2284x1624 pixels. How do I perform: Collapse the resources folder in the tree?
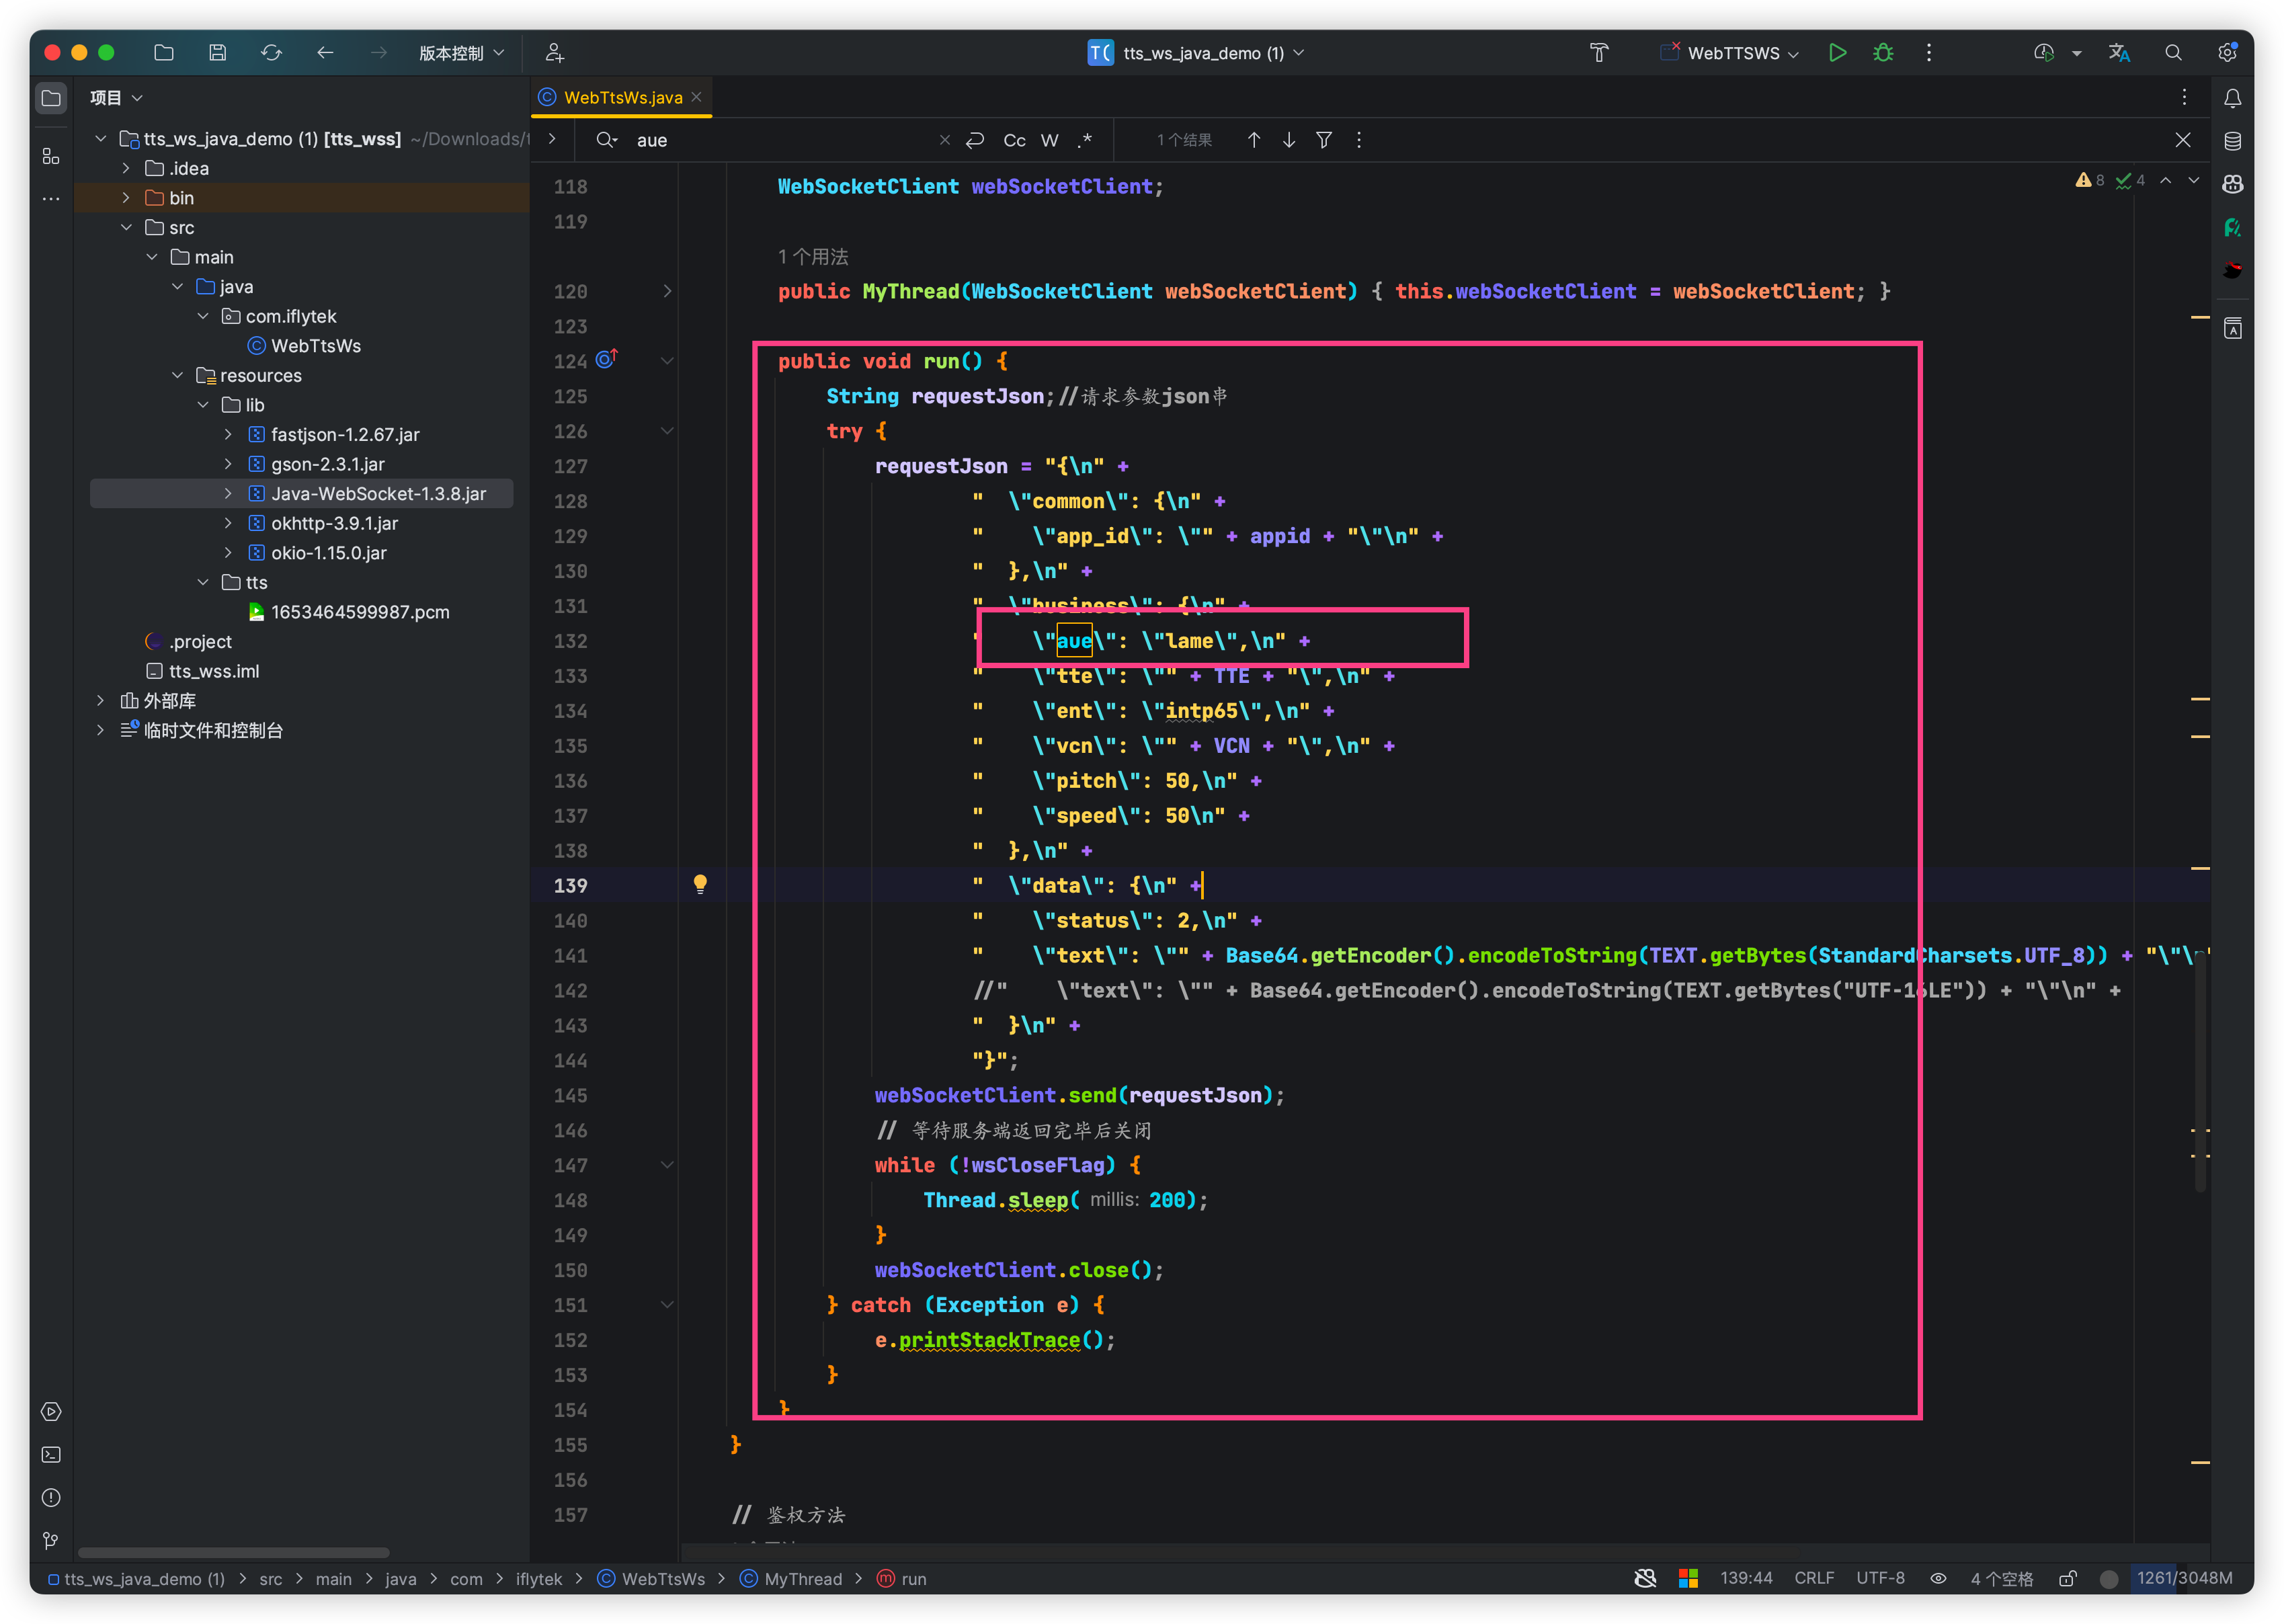pyautogui.click(x=177, y=375)
